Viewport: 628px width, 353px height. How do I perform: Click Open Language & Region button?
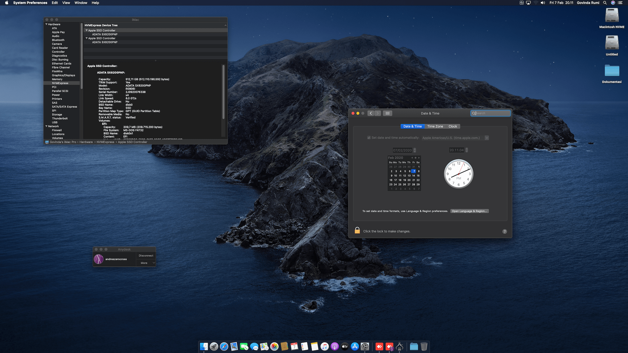click(x=469, y=211)
